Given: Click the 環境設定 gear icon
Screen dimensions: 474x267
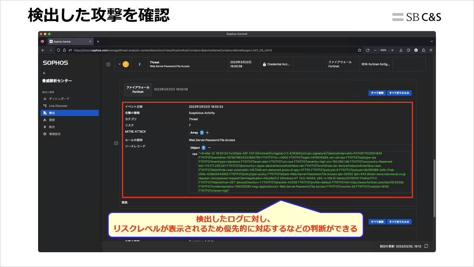Looking at the screenshot, I should 45,134.
